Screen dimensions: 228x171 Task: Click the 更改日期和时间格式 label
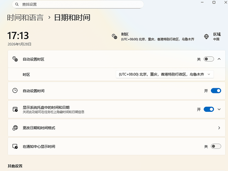click(39, 128)
